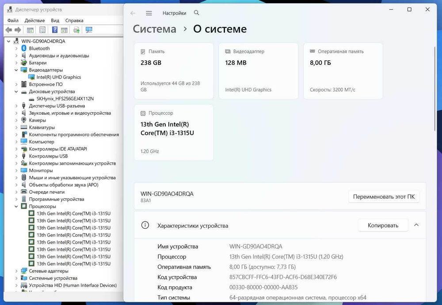Expand the Системные устройства tree node

16,278
